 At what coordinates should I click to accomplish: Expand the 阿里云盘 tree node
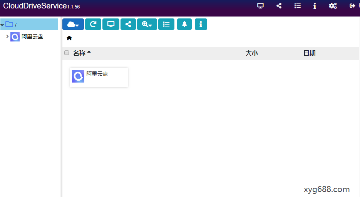point(7,36)
